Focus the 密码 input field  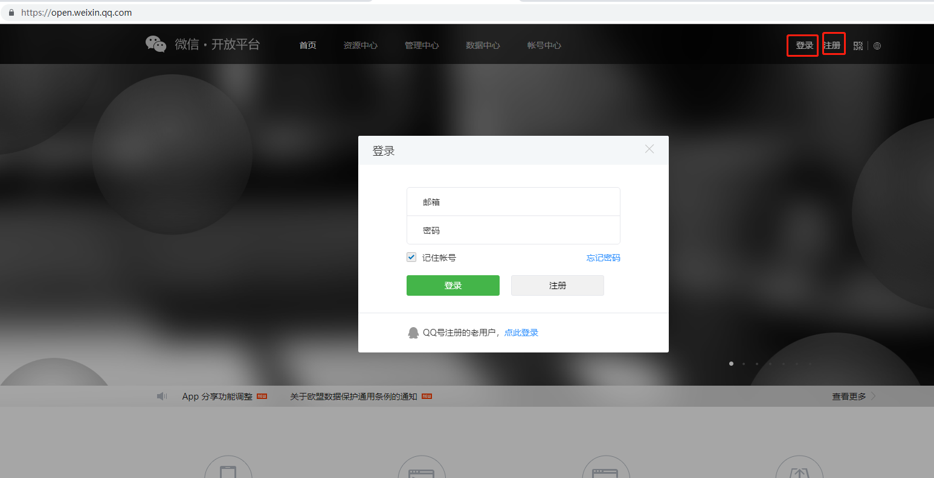pos(514,230)
